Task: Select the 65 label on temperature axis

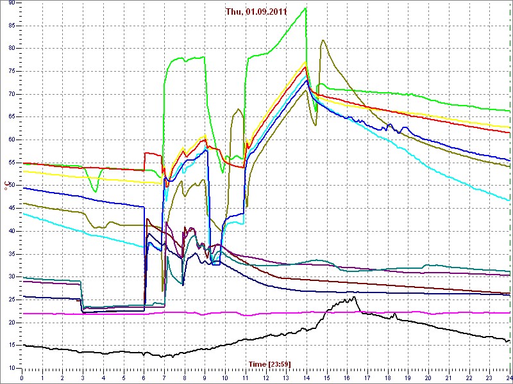Action: click(11, 117)
